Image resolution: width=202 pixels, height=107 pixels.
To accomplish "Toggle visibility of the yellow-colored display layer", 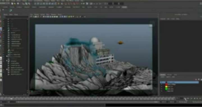I will (x=161, y=87).
